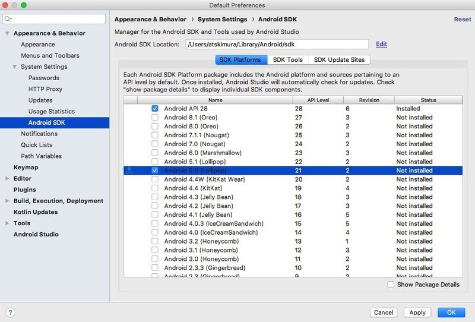Confirm with the OK button
475x322 pixels.
(451, 312)
